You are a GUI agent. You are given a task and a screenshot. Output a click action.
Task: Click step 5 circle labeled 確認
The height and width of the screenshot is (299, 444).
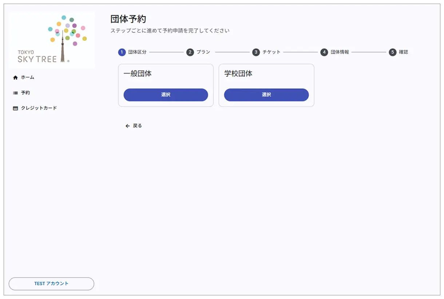coord(392,52)
